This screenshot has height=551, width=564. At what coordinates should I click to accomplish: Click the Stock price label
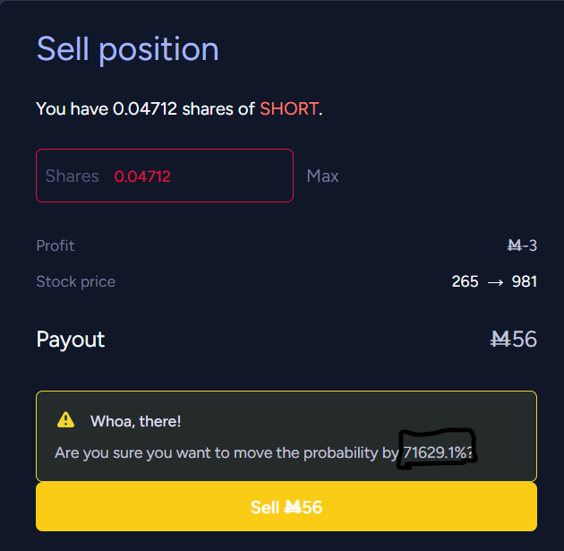[76, 281]
